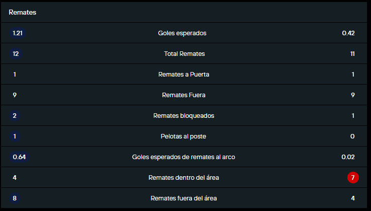Select the home Remates Fuera value
Screen dimensions: 371x211
click(x=15, y=95)
